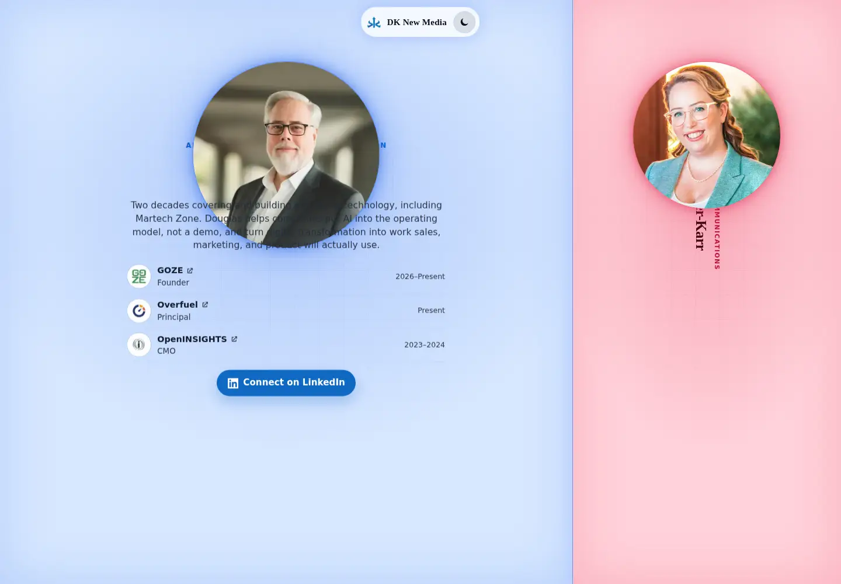Screen dimensions: 841x584
Task: Open the GOZE external link icon
Action: (190, 270)
